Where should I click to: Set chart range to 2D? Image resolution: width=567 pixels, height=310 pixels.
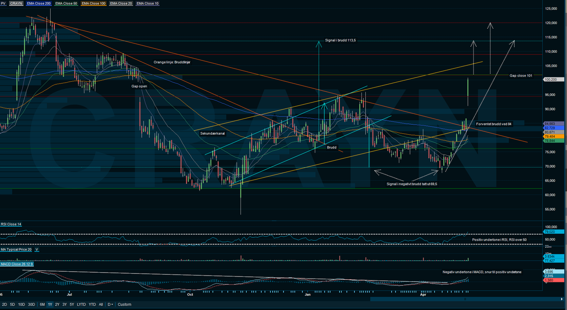tap(5, 304)
